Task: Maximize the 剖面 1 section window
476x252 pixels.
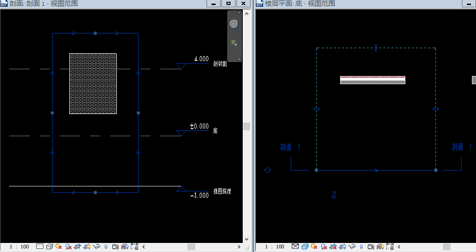Action: pos(228,3)
